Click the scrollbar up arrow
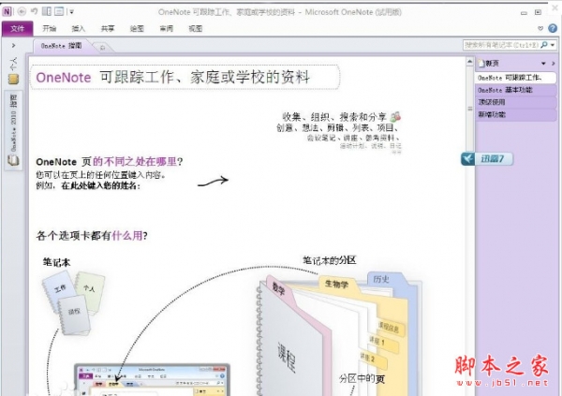 point(469,62)
